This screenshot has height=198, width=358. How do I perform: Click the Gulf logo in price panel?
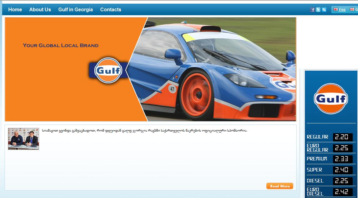331,99
